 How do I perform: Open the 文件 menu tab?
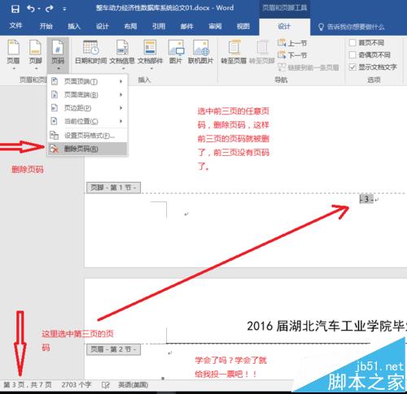coord(15,26)
